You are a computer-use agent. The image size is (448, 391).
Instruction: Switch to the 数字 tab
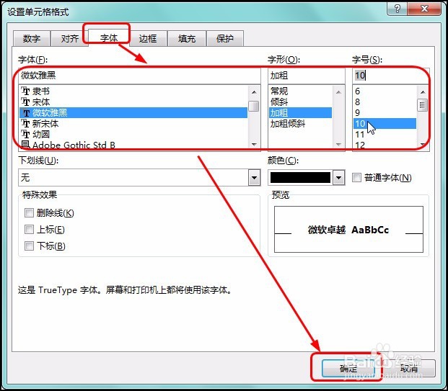tap(32, 38)
